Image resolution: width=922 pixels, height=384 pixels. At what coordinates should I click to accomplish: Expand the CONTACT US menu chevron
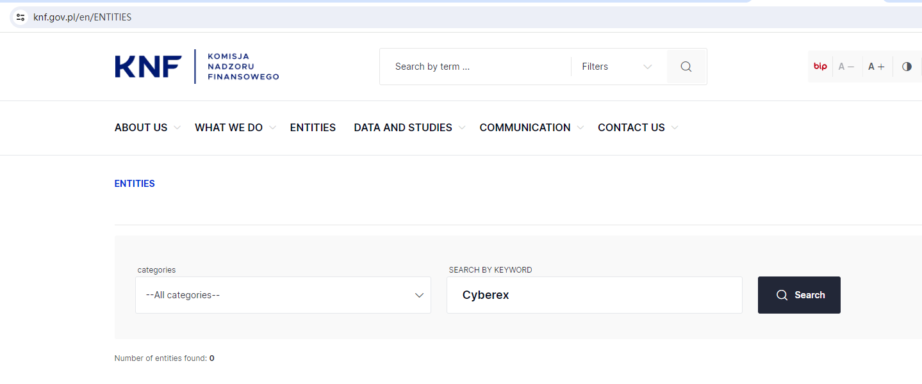click(x=675, y=128)
